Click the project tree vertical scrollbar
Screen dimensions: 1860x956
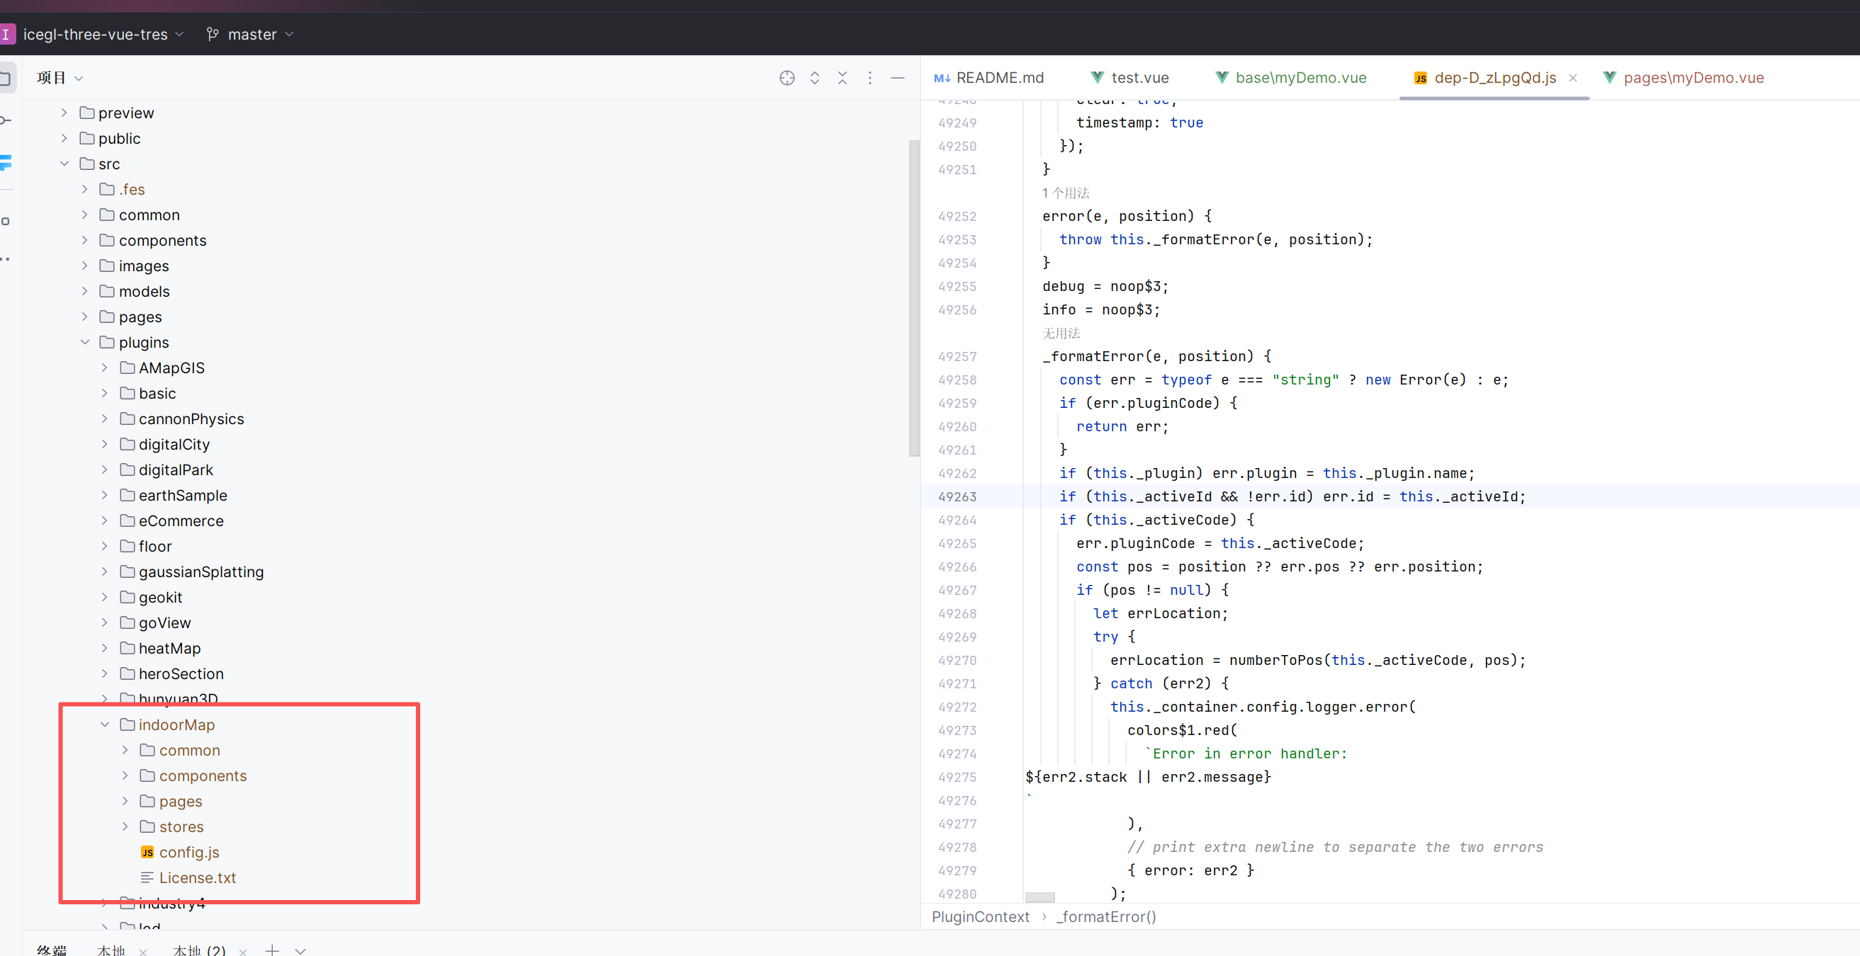[913, 297]
